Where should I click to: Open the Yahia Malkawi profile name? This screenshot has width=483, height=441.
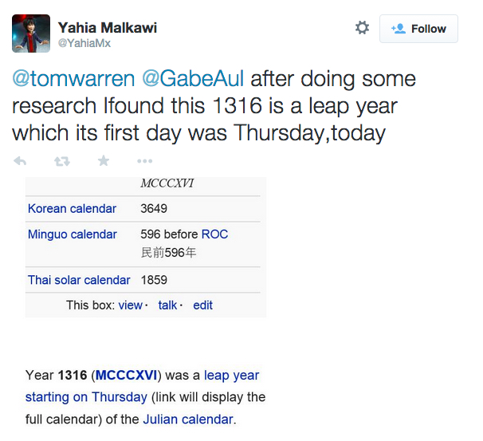point(108,27)
